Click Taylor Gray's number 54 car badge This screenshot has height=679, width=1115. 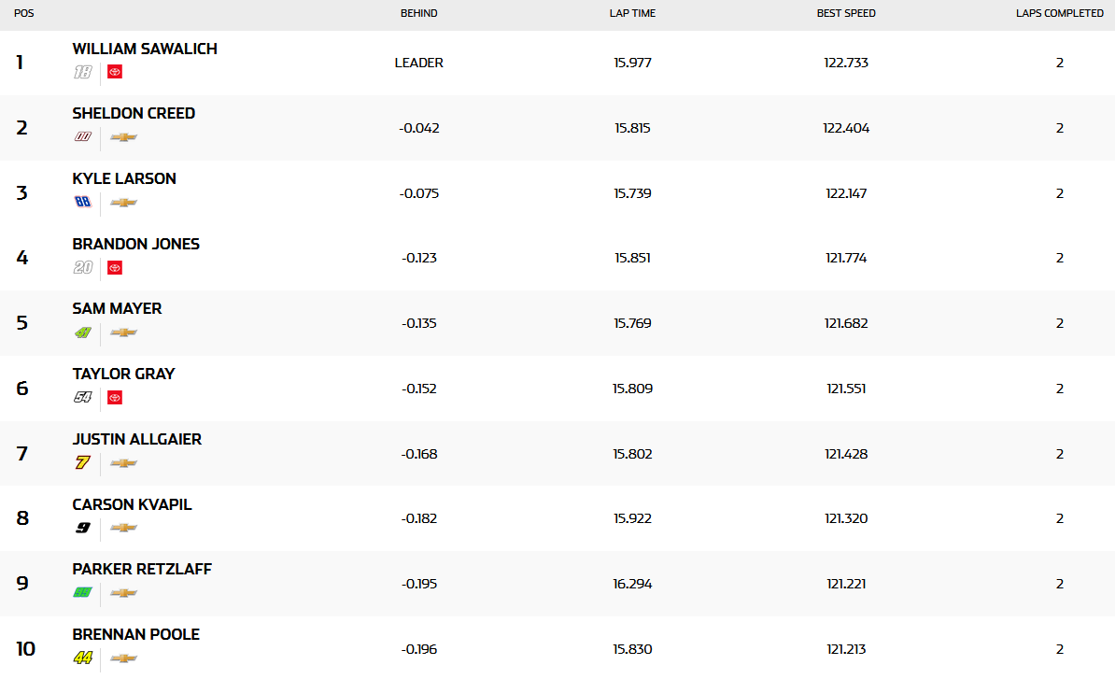82,398
